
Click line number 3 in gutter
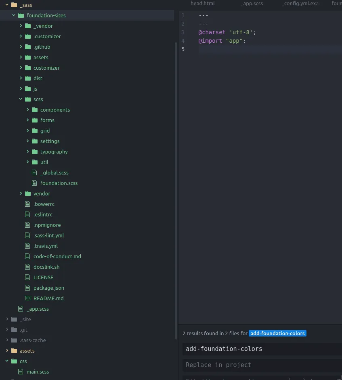(x=183, y=32)
